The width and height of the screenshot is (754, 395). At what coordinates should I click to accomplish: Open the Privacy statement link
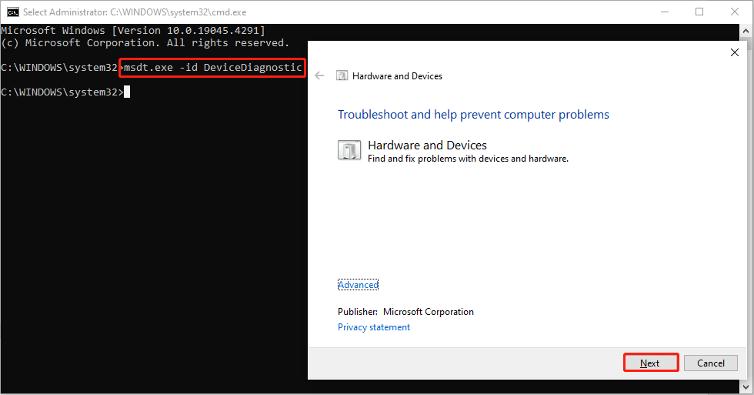tap(374, 327)
